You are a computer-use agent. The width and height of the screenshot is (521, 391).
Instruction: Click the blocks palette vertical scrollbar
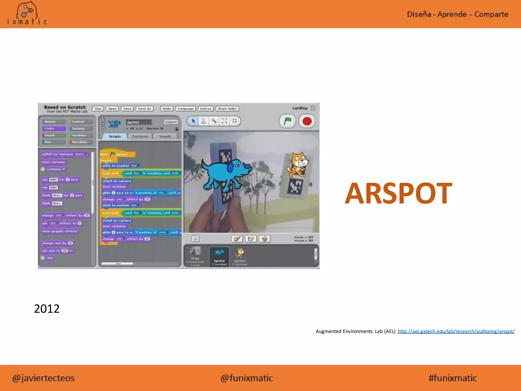point(93,183)
